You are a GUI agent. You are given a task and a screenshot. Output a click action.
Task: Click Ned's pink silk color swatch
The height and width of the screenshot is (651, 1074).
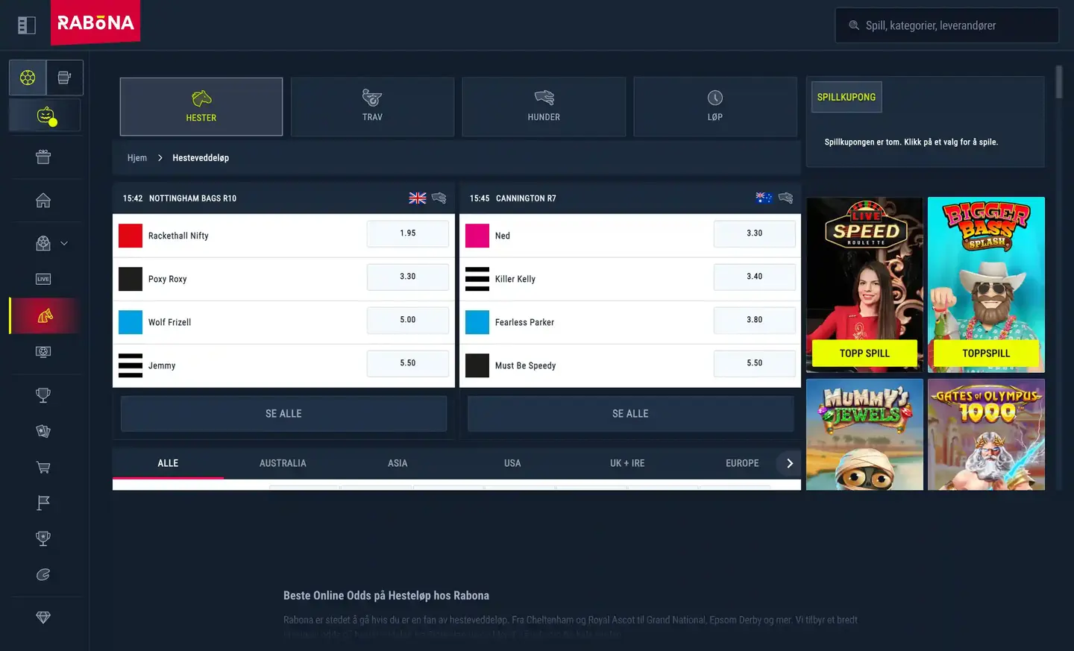[477, 236]
